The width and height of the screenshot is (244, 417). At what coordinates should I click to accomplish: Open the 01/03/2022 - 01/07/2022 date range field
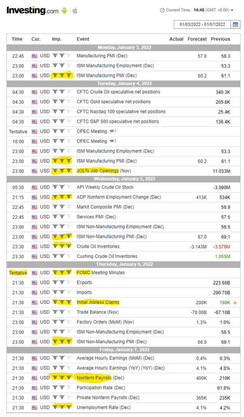click(x=202, y=24)
